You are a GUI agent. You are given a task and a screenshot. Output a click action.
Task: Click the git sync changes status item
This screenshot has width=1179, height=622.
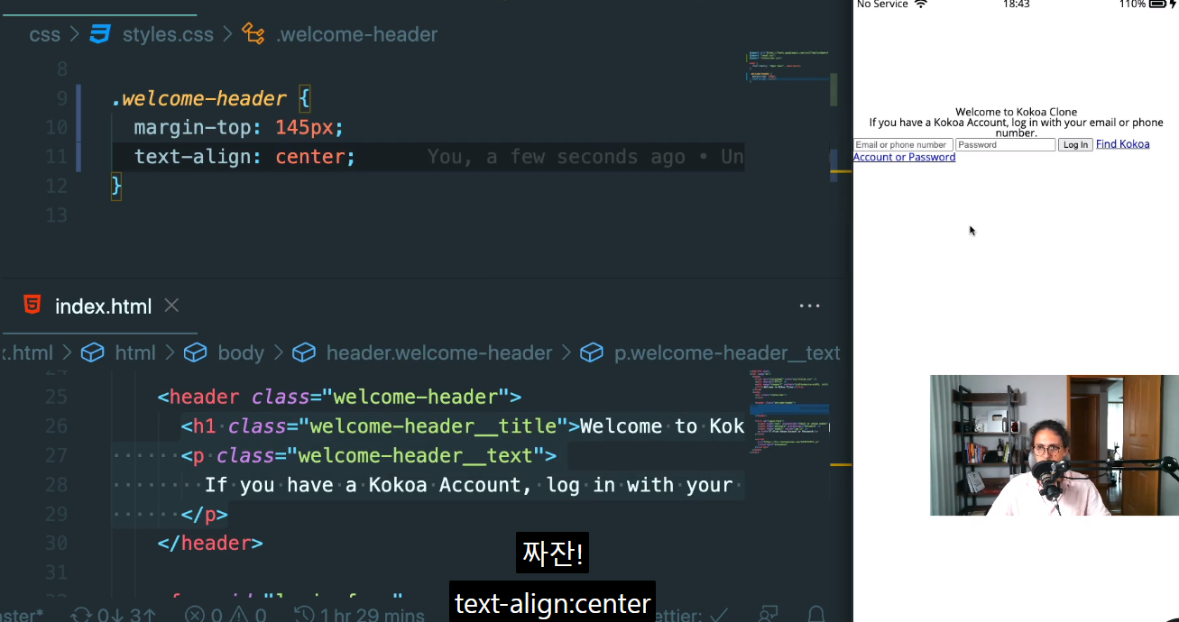click(x=114, y=616)
